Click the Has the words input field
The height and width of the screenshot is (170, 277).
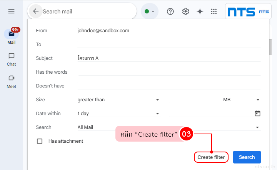pos(169,72)
